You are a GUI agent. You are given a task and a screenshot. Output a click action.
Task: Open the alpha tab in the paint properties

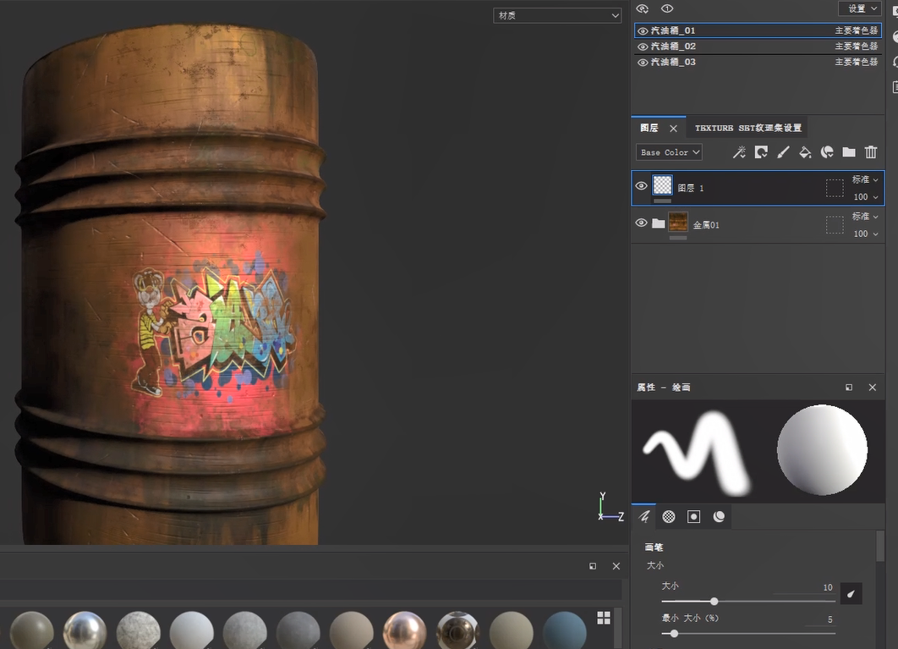(669, 516)
